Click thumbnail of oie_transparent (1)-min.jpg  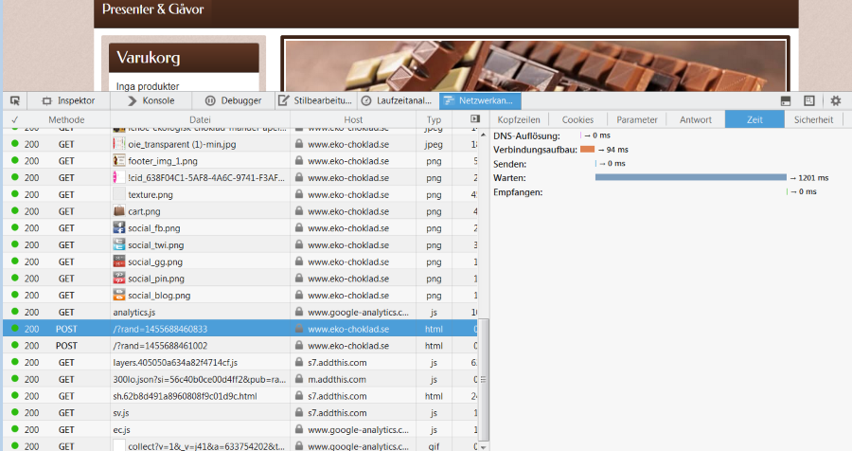point(119,144)
